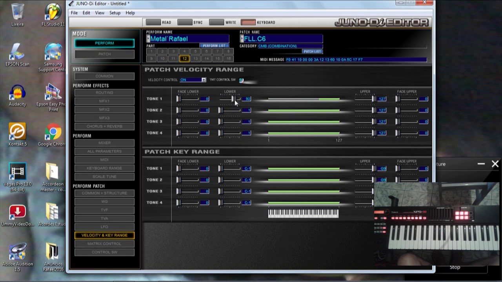Select part 8 button
502x282 pixels.
click(x=229, y=51)
